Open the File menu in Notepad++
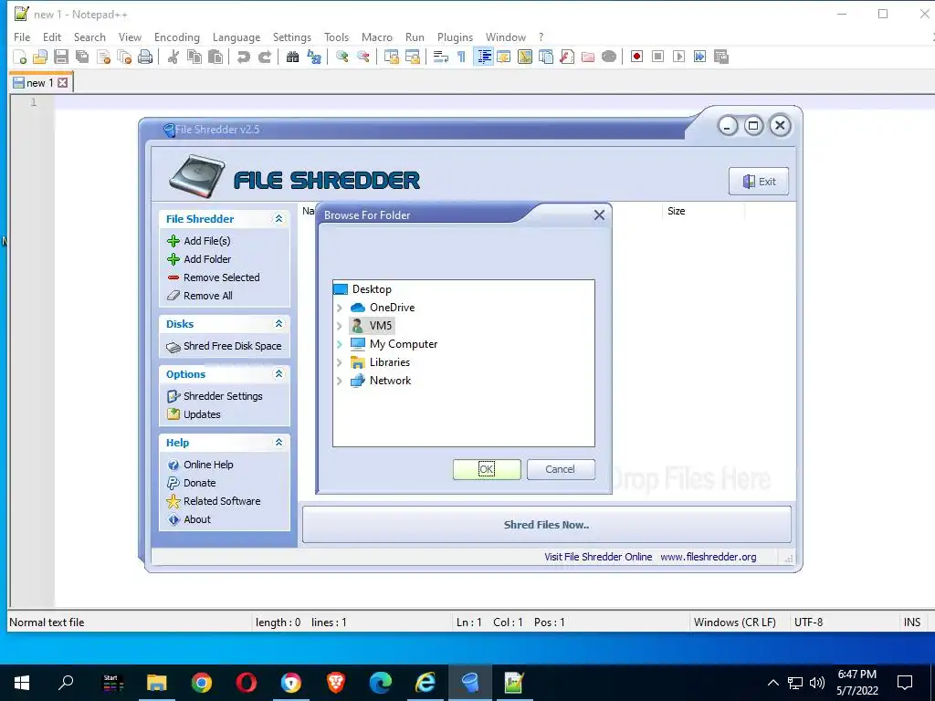This screenshot has width=935, height=701. (22, 37)
